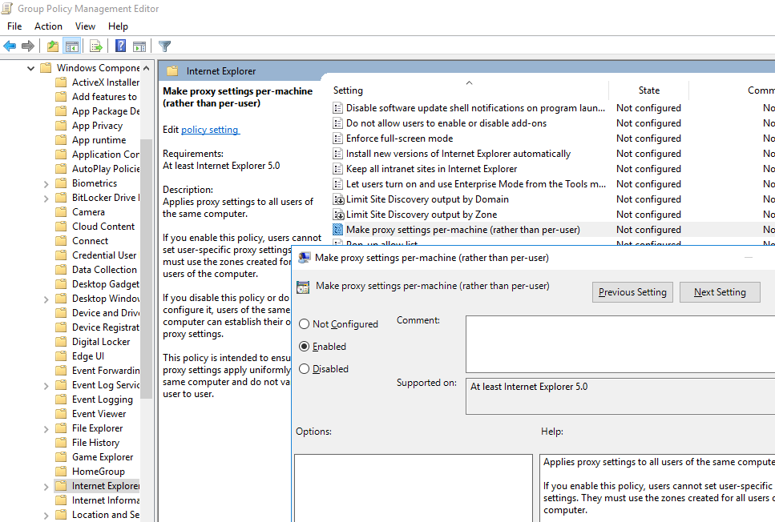This screenshot has width=775, height=522.
Task: Open the Action menu
Action: click(x=48, y=26)
